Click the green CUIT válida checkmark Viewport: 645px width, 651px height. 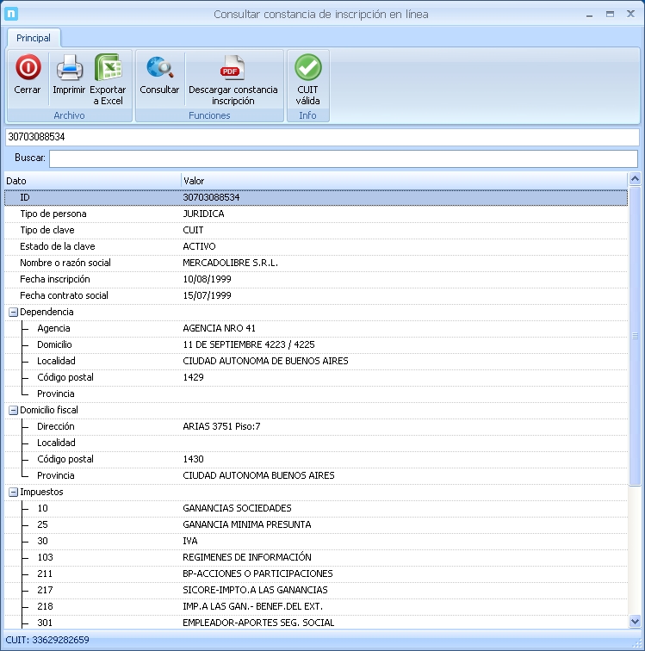click(307, 67)
